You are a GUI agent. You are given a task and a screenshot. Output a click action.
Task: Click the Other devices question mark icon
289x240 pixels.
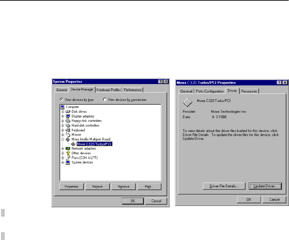tap(68, 153)
